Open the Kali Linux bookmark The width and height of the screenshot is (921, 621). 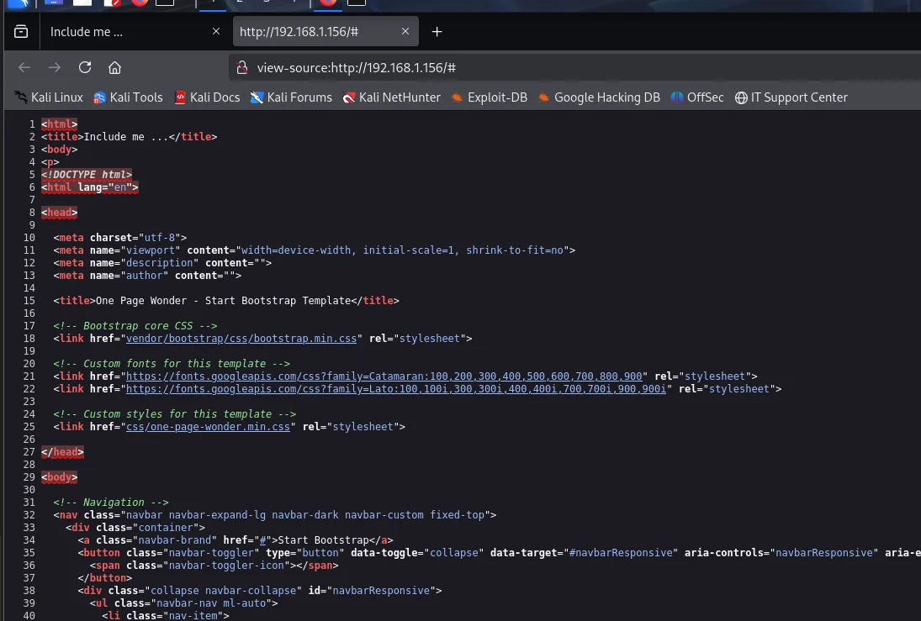[x=50, y=97]
